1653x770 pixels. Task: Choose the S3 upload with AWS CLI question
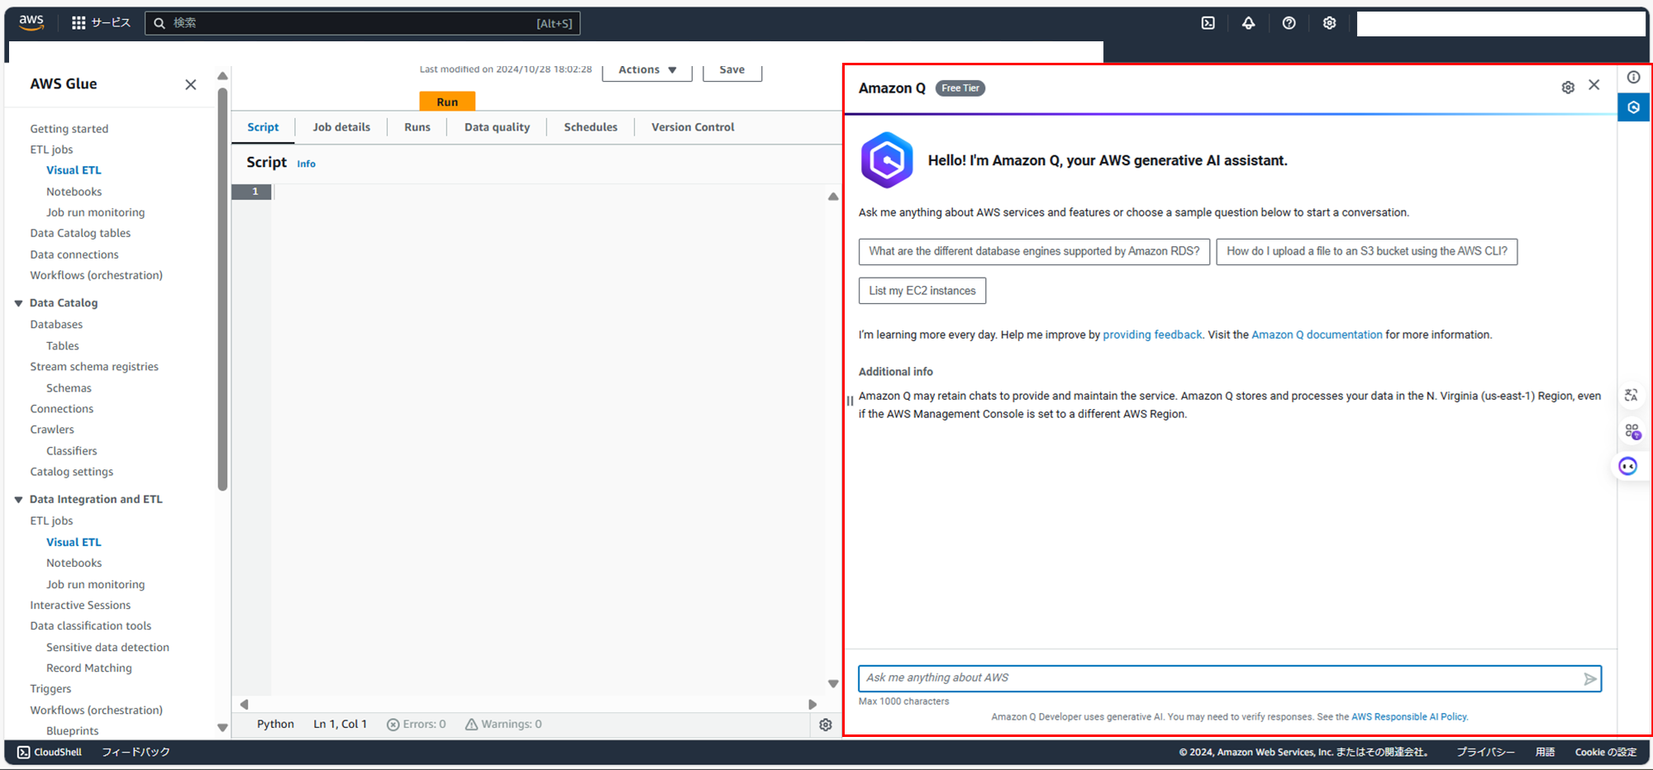coord(1367,252)
